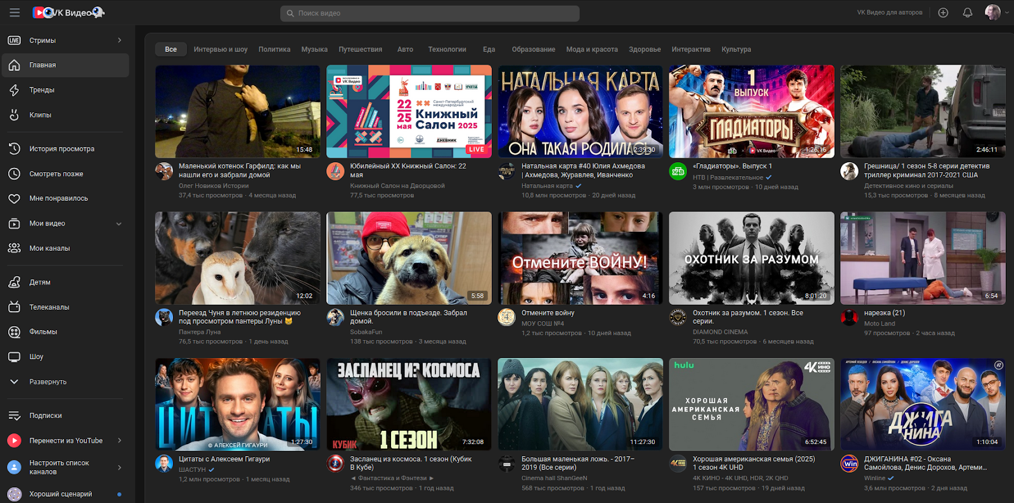Open the Книжный Салон 2025 live thumbnail
This screenshot has height=503, width=1014.
[409, 111]
